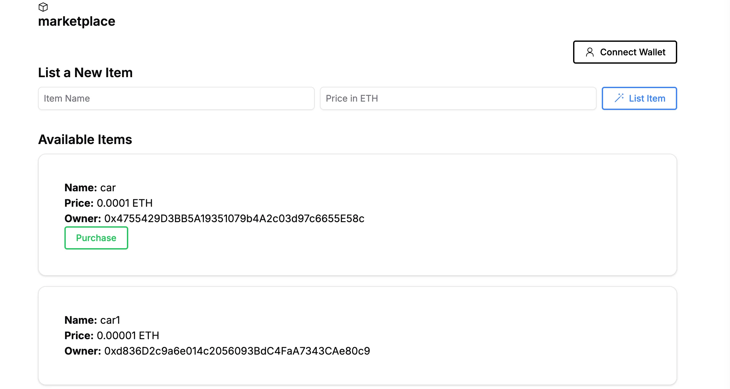Click the person icon inside Connect Wallet

pyautogui.click(x=590, y=52)
